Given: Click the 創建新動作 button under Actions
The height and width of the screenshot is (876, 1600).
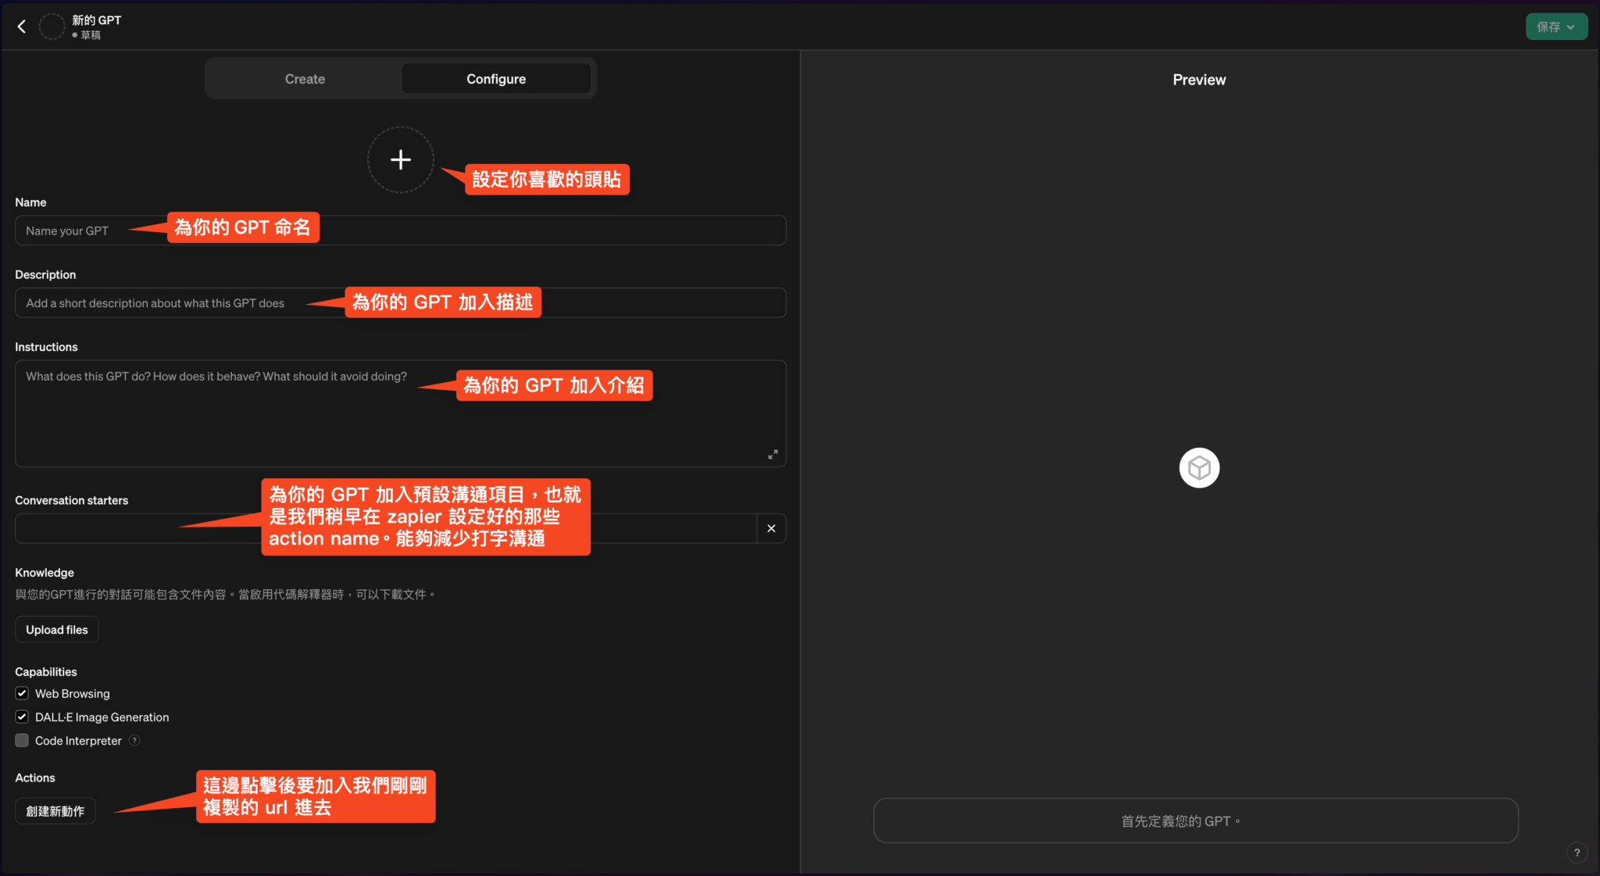Looking at the screenshot, I should point(55,810).
